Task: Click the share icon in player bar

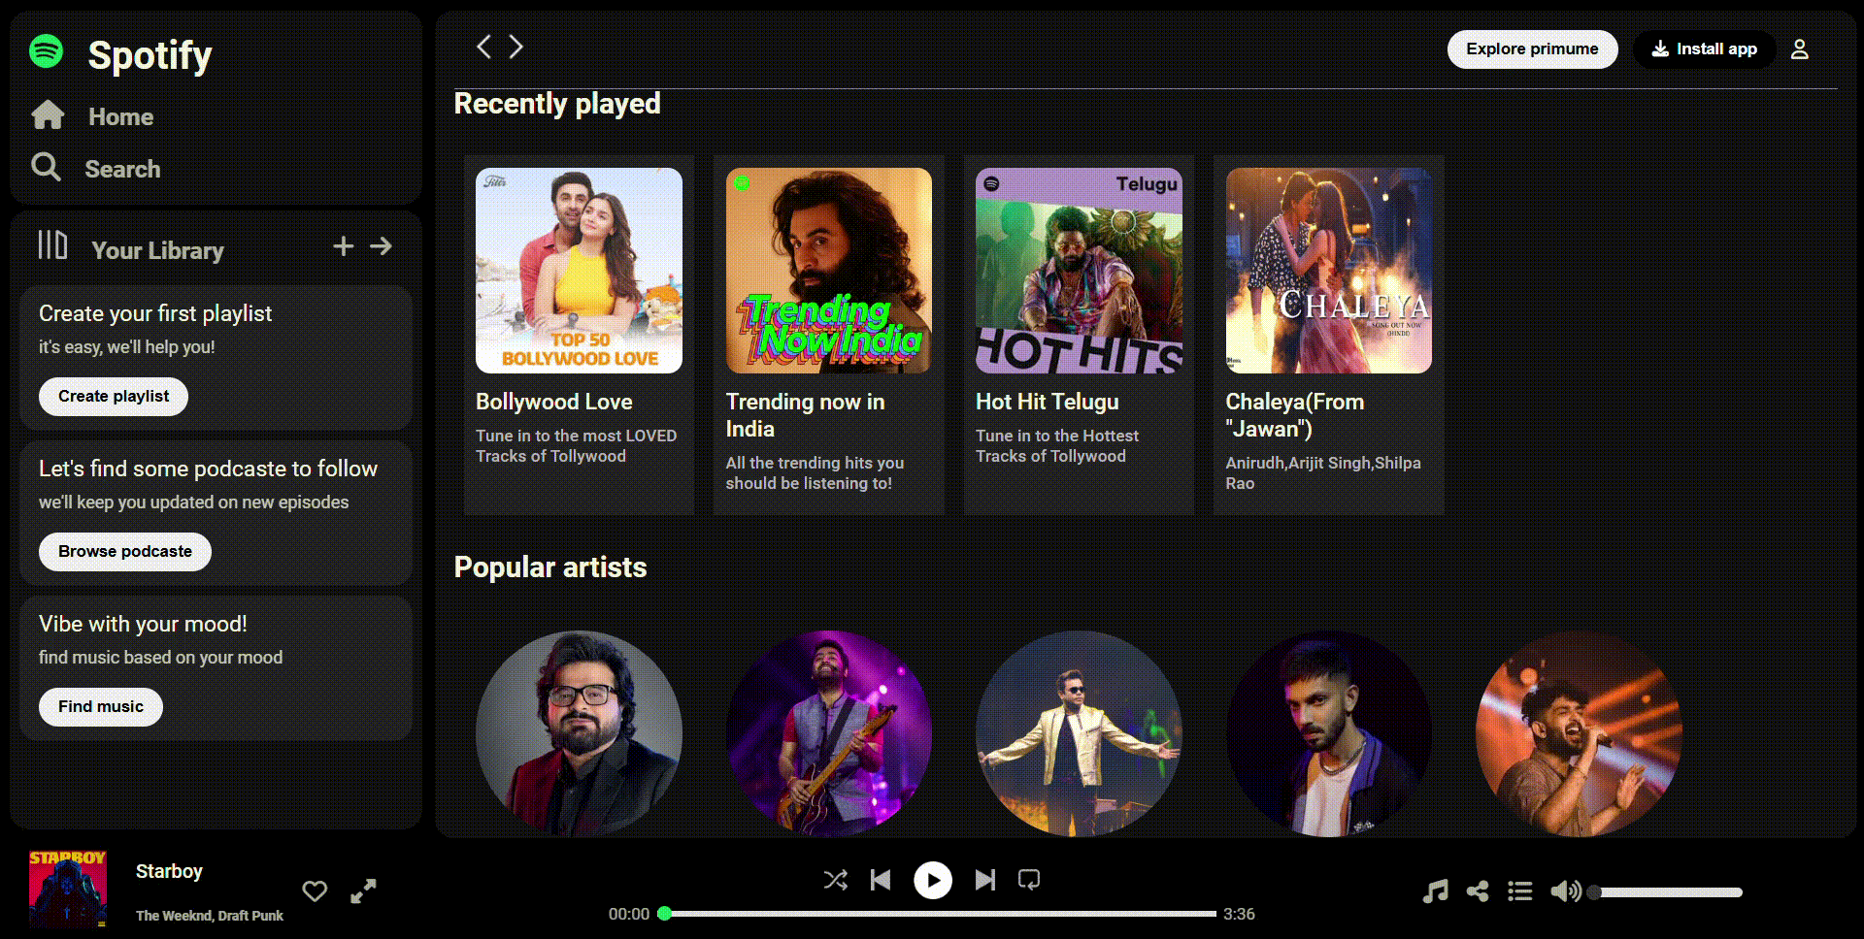Action: pyautogui.click(x=1478, y=891)
